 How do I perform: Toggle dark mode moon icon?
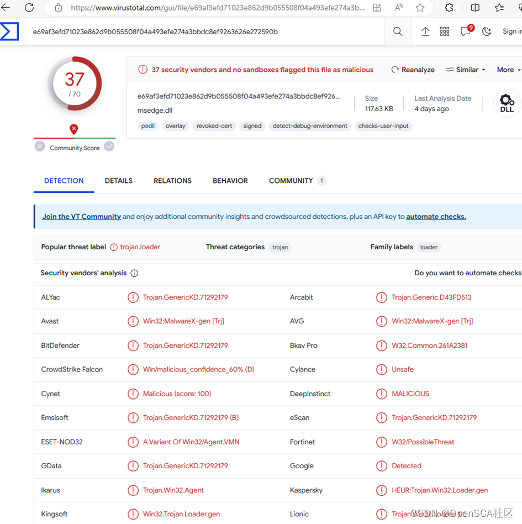pos(487,32)
